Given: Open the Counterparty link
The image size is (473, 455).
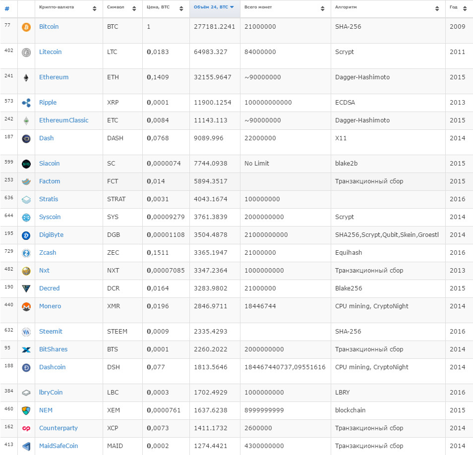Looking at the screenshot, I should pos(59,428).
